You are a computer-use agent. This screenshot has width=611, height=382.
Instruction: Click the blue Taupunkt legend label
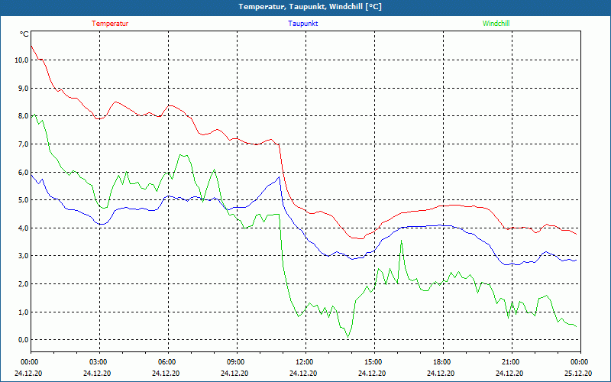coord(302,24)
